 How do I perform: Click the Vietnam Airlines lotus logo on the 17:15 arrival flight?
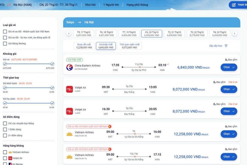click(x=70, y=157)
